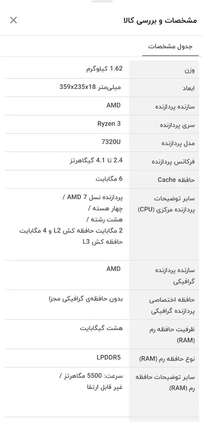Screen dimensions: 202x422
Task: Tap the drag handle at the top of the sheet
Action: click(102, 2)
